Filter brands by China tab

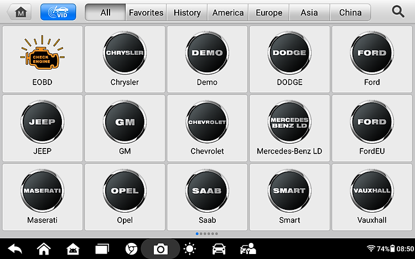tap(350, 12)
